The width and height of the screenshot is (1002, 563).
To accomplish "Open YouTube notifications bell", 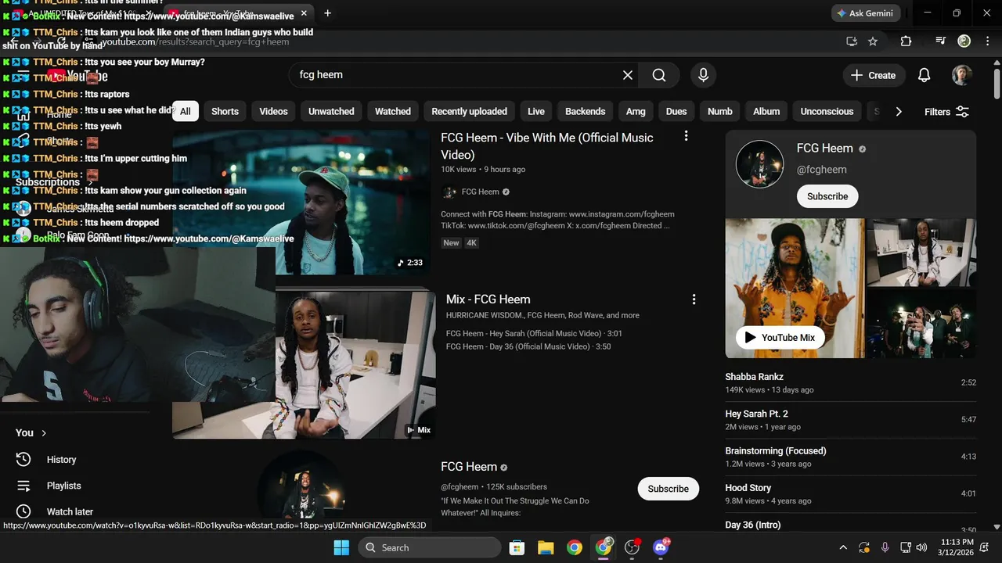I will [924, 75].
